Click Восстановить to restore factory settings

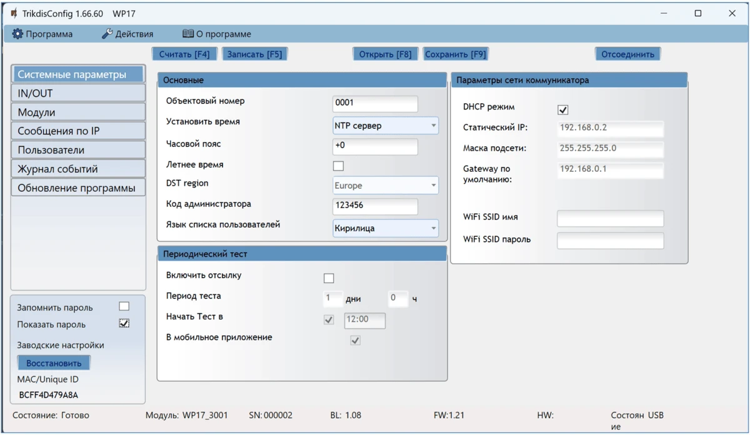[x=54, y=363]
